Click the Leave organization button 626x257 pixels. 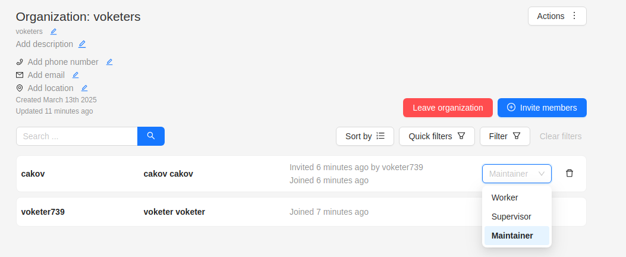pos(448,108)
